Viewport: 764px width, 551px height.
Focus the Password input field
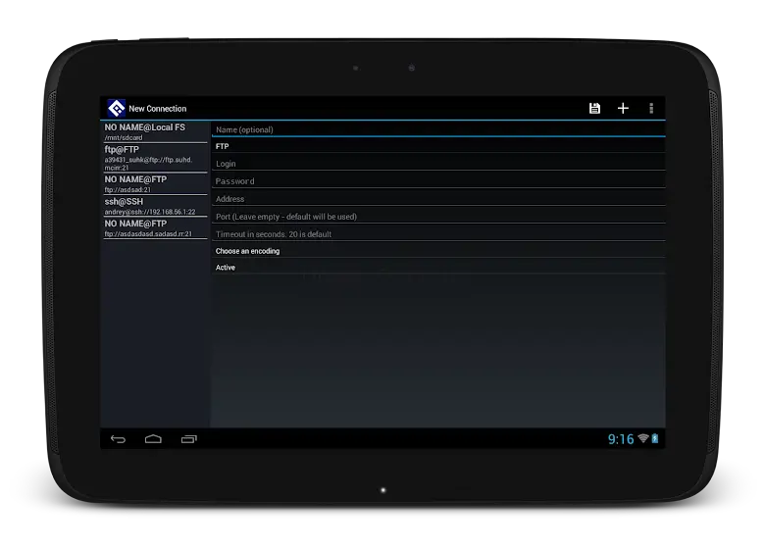coord(438,180)
